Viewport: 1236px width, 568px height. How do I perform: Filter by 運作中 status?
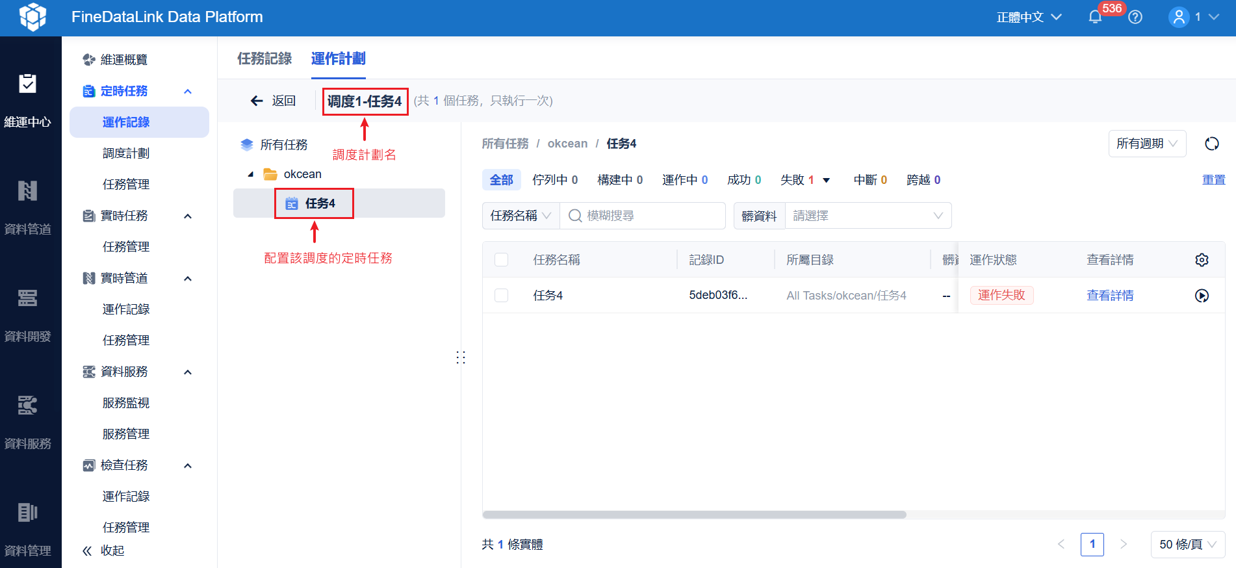[x=685, y=180]
